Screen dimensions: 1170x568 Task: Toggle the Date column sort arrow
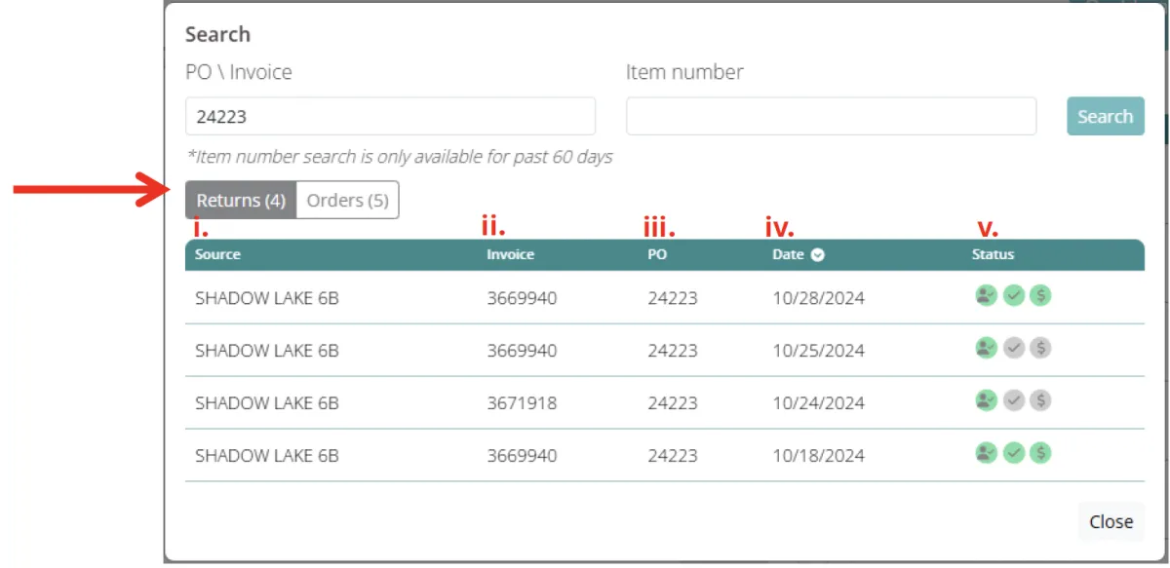coord(818,254)
